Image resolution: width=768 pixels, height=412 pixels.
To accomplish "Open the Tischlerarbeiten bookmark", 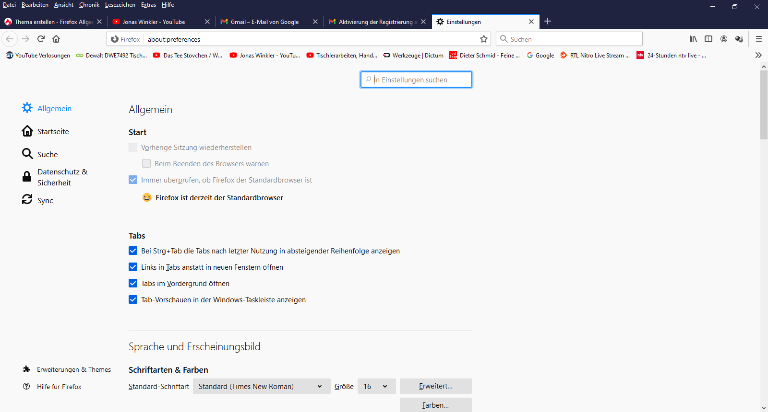I will pyautogui.click(x=342, y=55).
